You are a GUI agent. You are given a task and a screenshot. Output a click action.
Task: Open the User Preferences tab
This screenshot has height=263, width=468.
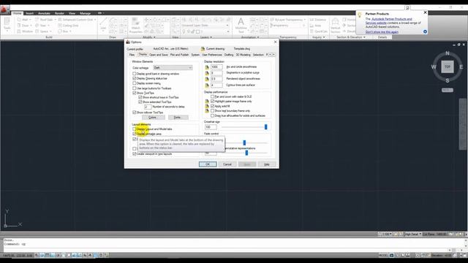212,55
